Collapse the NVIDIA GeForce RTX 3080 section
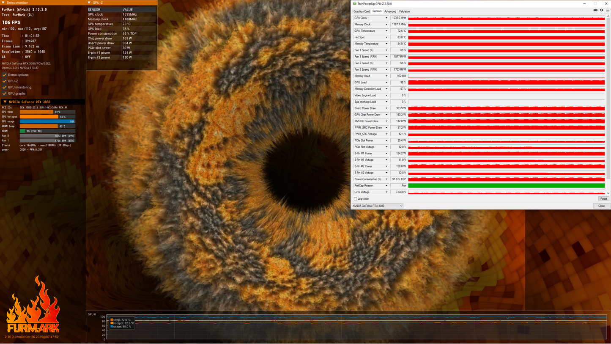This screenshot has width=611, height=344. 5,102
